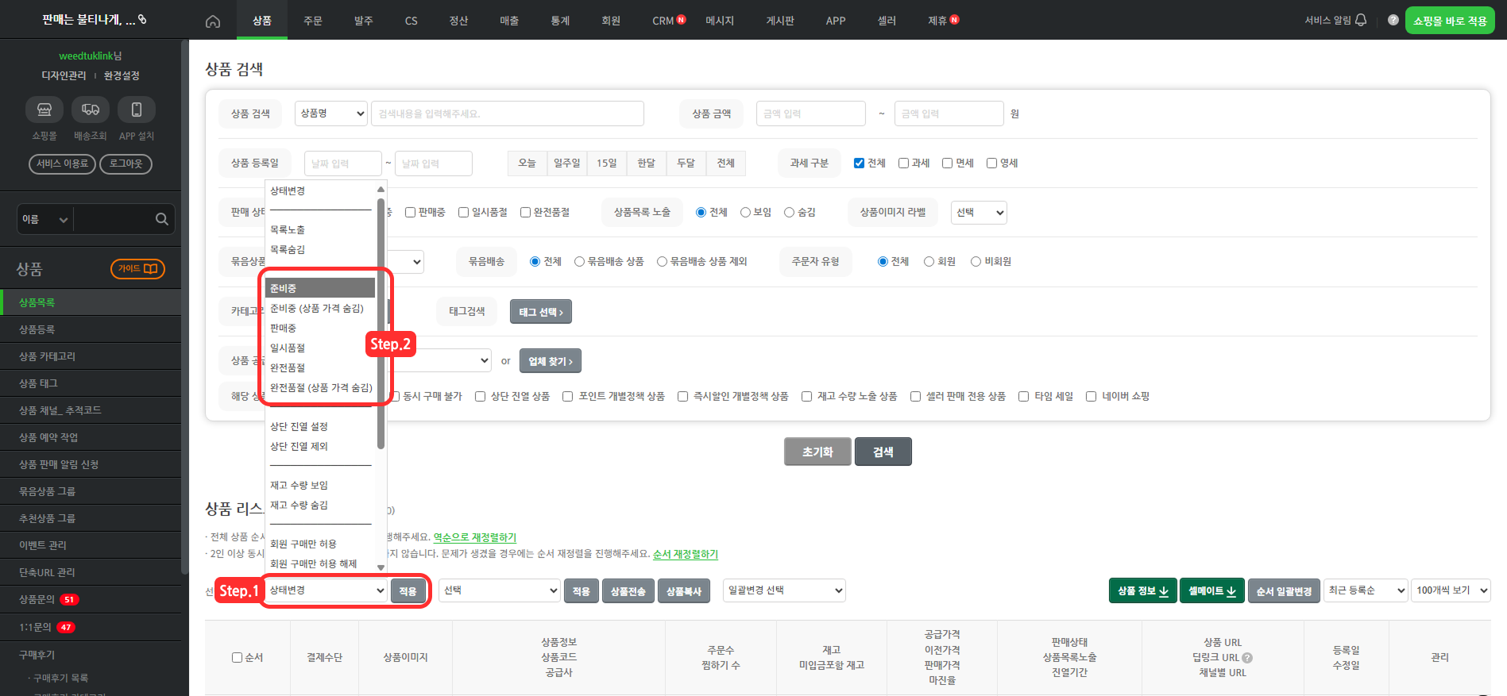Download 셀메이트 file
This screenshot has width=1507, height=696.
[1212, 590]
